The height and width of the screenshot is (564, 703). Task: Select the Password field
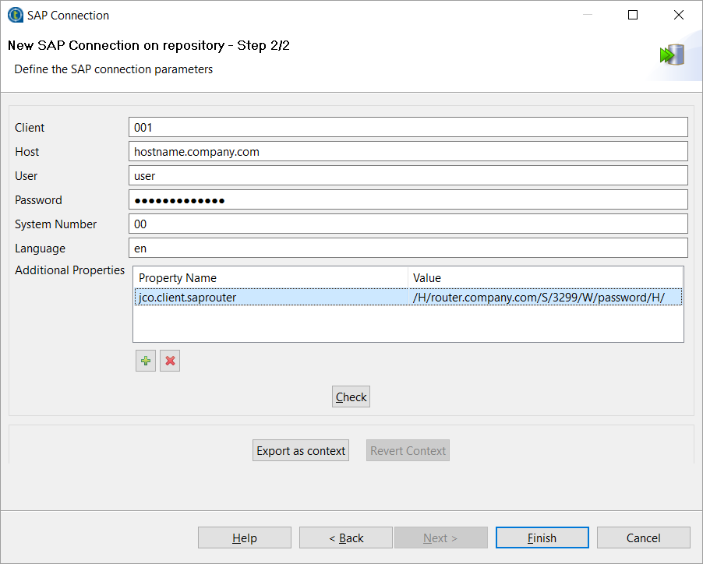click(x=408, y=200)
